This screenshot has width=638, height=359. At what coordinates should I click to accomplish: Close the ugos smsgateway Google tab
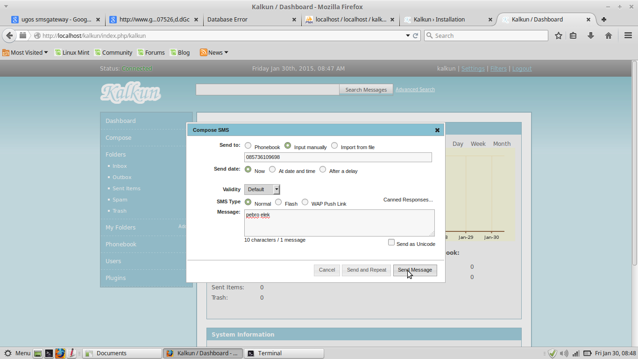coord(98,20)
